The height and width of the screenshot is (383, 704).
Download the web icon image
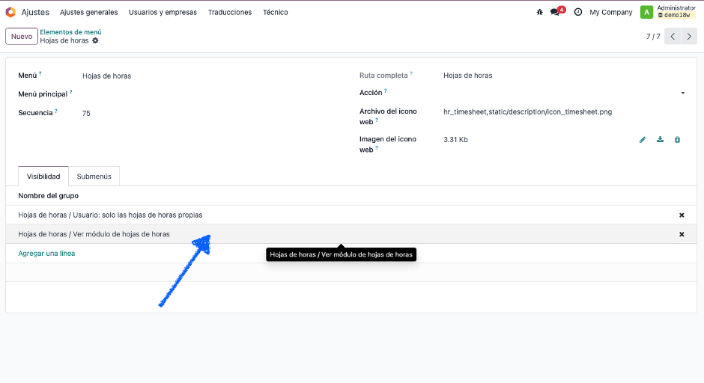tap(660, 139)
